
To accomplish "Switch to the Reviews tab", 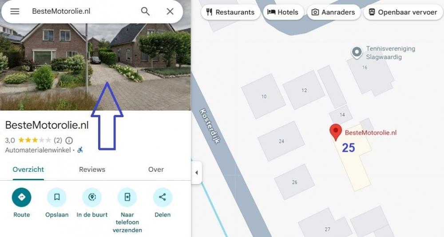I will point(92,170).
